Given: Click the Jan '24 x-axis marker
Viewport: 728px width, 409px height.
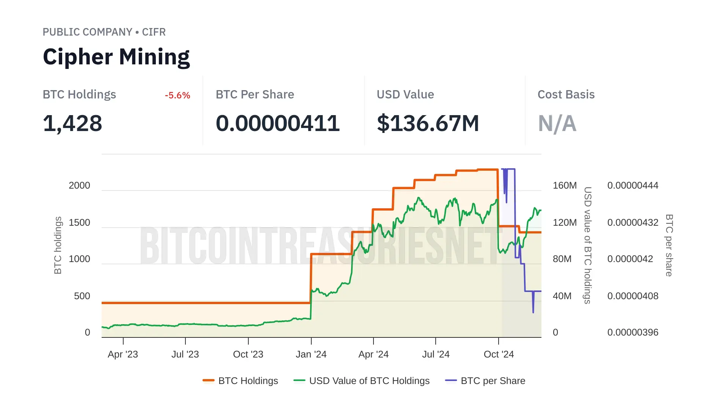Looking at the screenshot, I should click(x=311, y=354).
